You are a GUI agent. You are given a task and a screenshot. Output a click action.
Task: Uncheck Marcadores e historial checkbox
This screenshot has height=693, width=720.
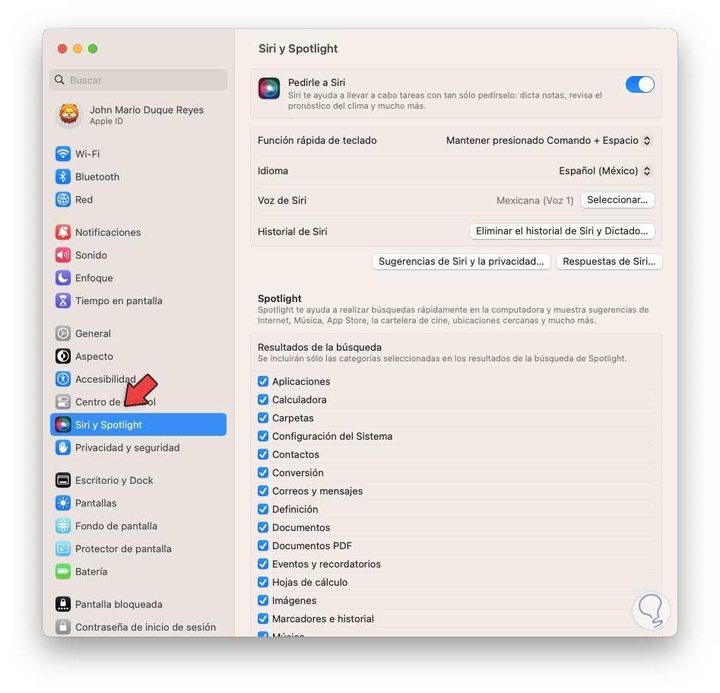[x=263, y=618]
